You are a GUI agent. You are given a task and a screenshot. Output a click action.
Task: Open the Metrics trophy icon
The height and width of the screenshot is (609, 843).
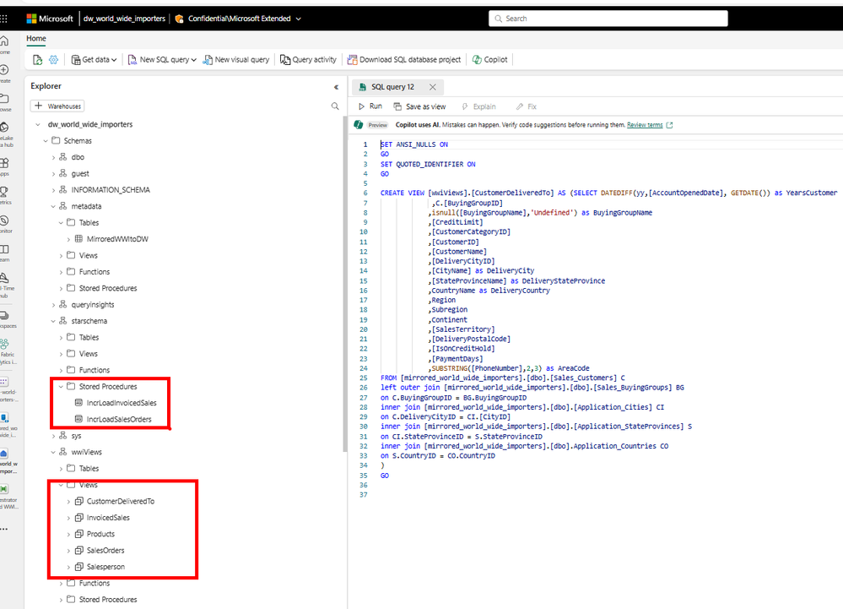pos(4,191)
